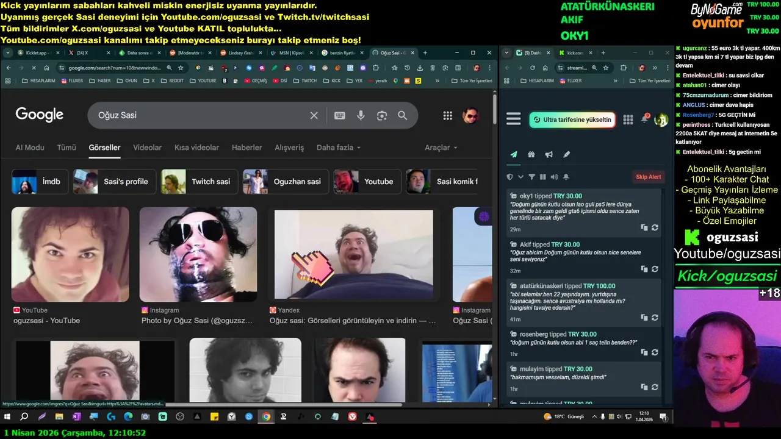781x439 pixels.
Task: Expand the chevron next to shield icon
Action: point(520,177)
